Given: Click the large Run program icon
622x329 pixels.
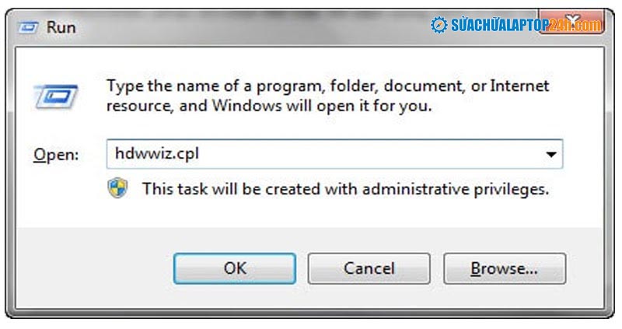Looking at the screenshot, I should [56, 96].
